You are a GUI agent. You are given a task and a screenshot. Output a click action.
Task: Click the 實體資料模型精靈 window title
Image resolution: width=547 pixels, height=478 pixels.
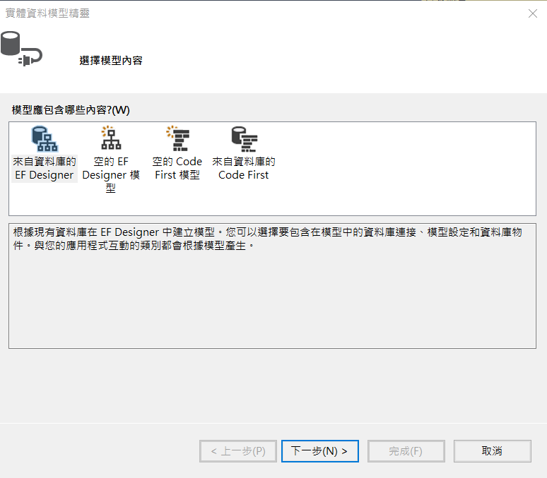(48, 13)
